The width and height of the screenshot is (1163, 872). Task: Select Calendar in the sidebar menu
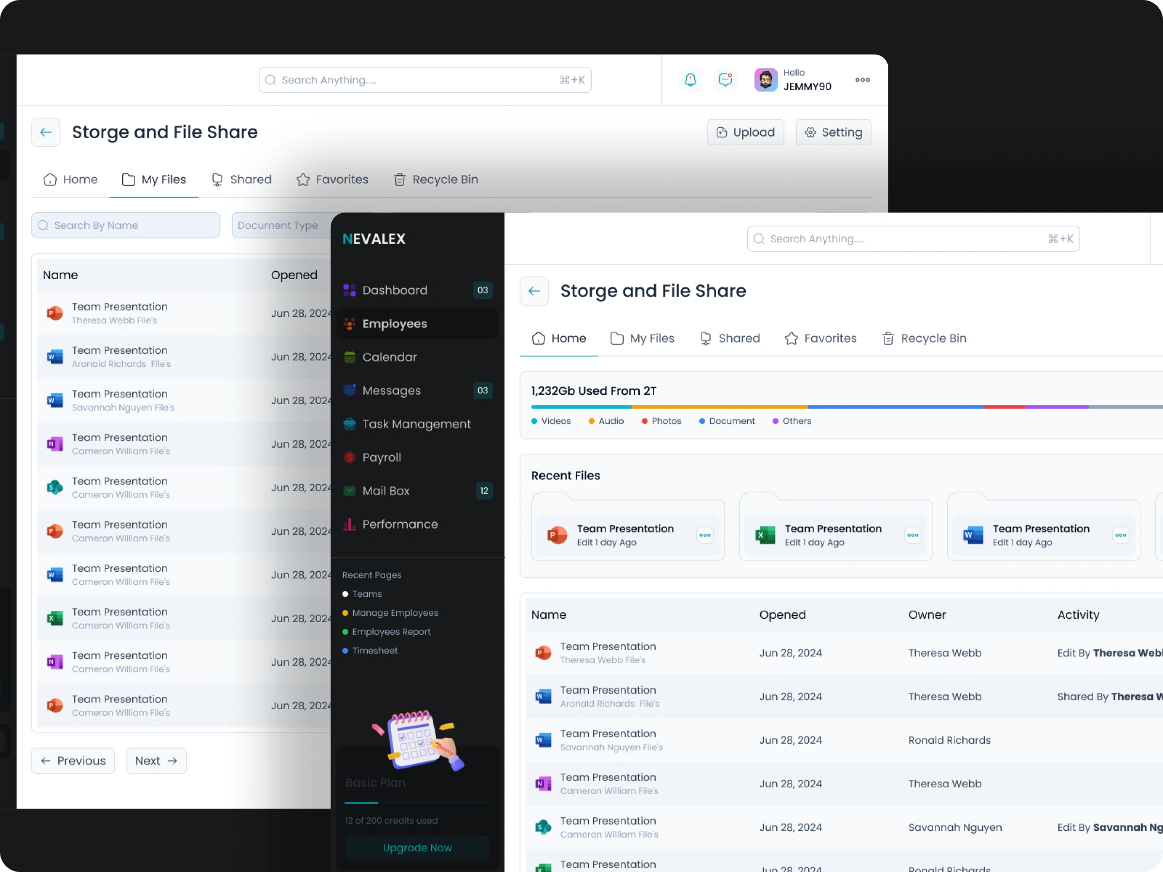click(x=389, y=357)
